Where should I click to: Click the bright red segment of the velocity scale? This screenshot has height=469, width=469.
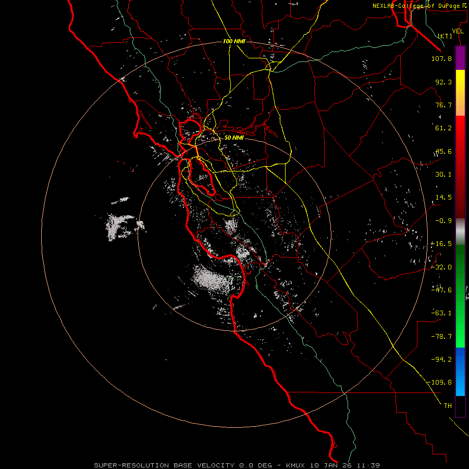click(x=460, y=167)
